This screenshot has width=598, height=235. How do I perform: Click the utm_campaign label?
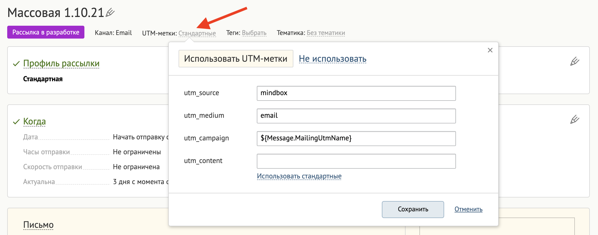(206, 138)
